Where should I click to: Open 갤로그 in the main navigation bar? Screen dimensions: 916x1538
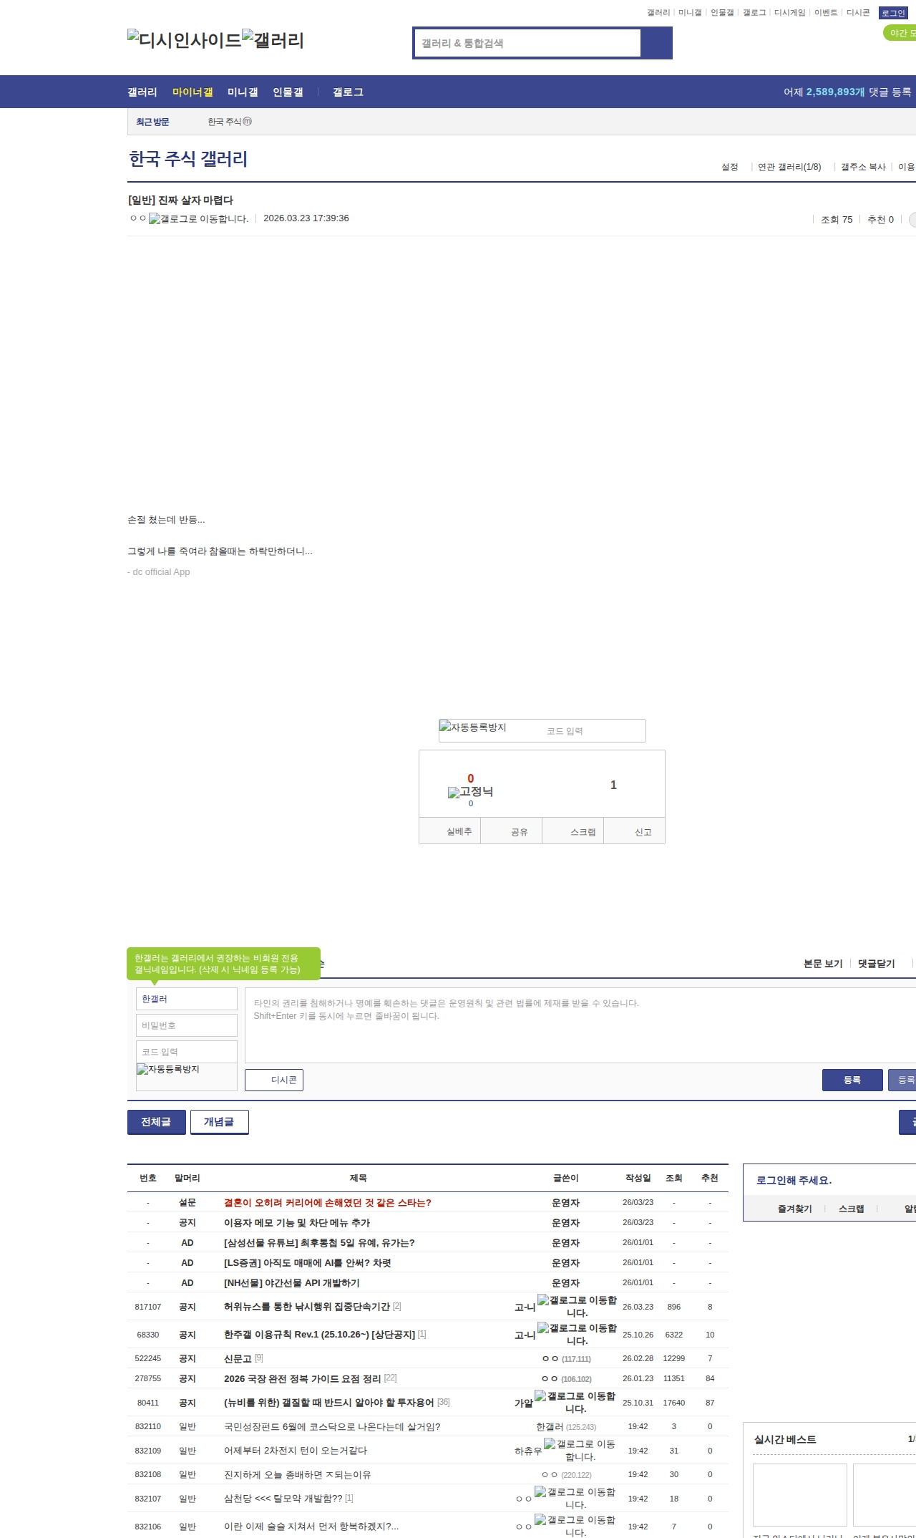[x=348, y=92]
